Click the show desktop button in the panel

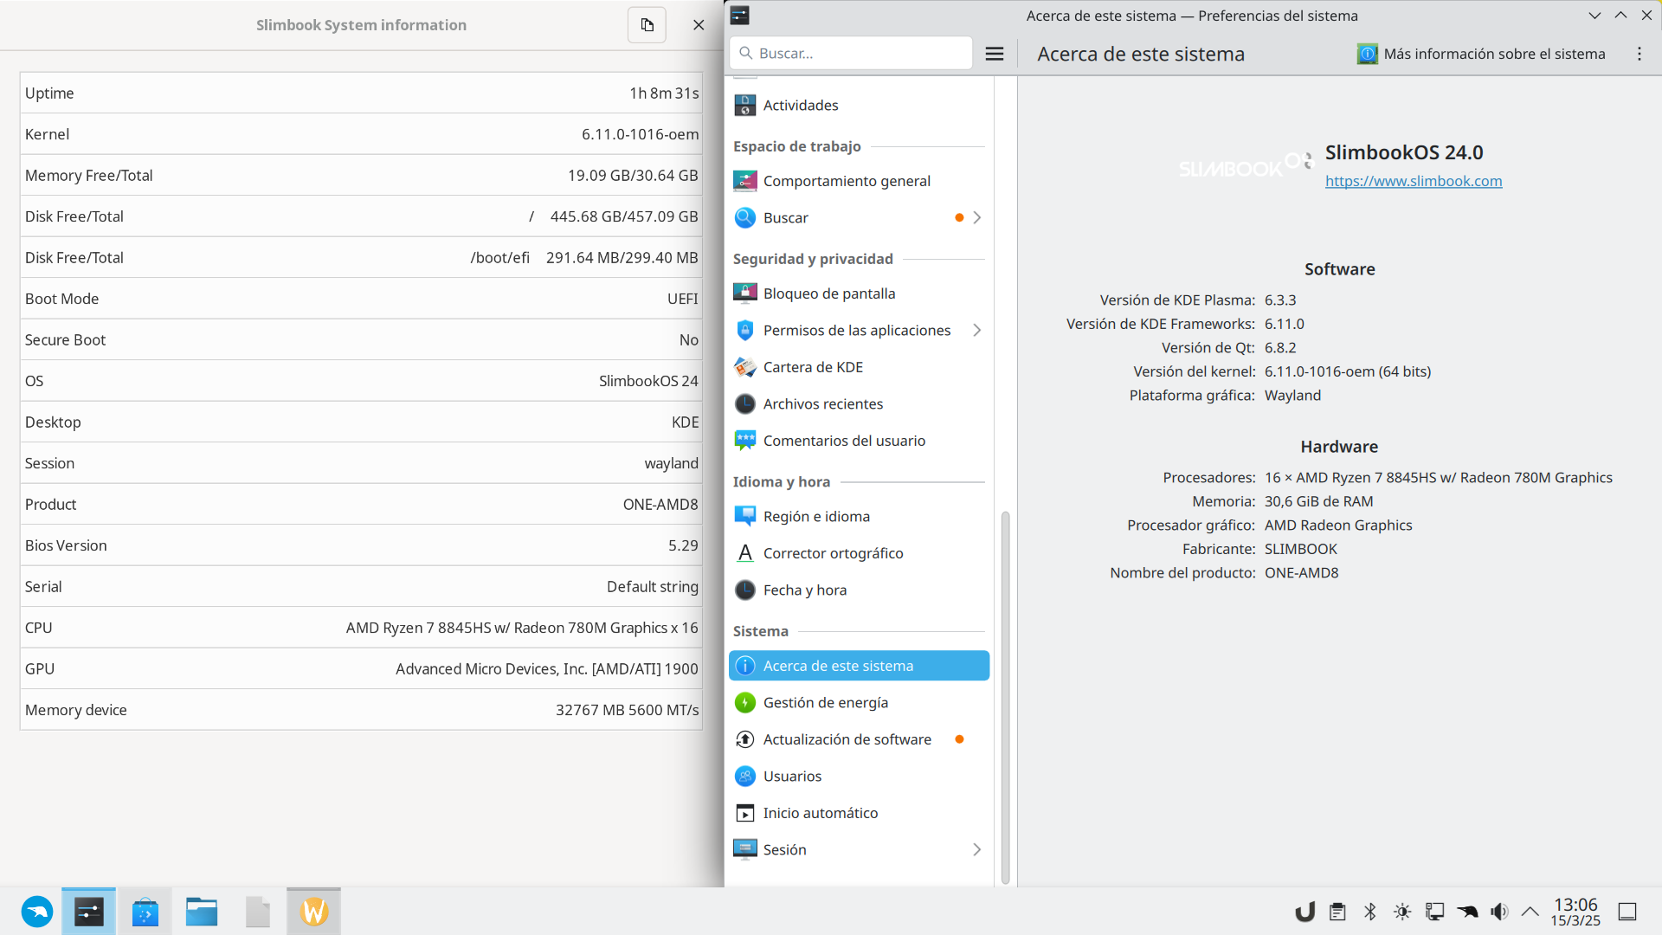[1627, 912]
